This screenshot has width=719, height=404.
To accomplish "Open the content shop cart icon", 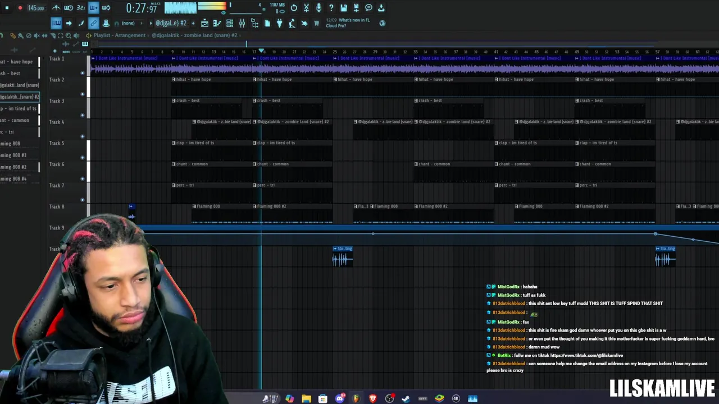I will pos(316,23).
